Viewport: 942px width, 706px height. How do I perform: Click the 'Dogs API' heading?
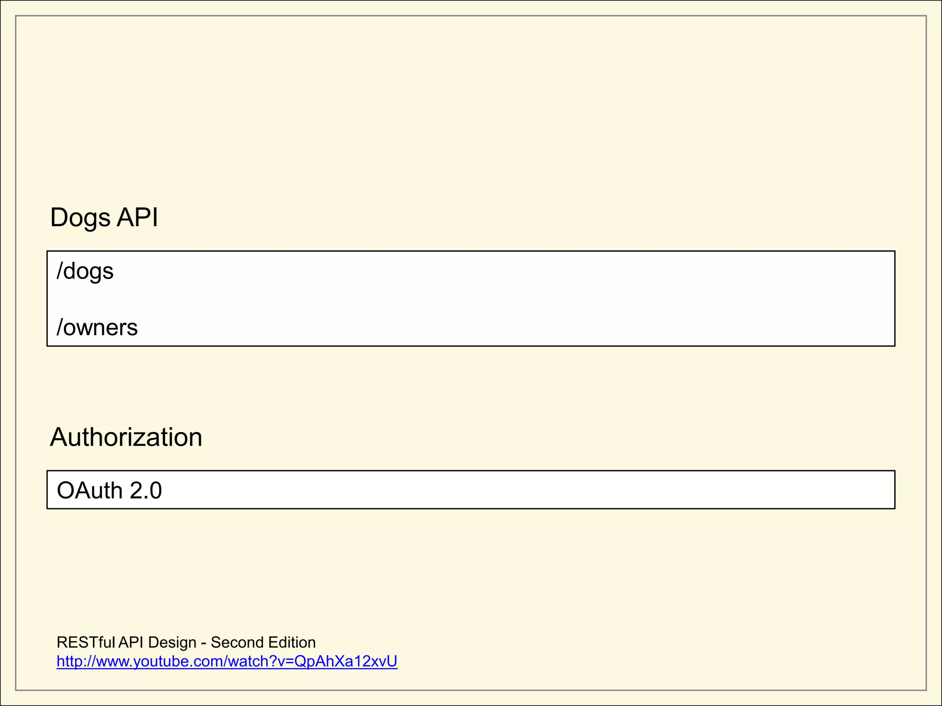(104, 217)
